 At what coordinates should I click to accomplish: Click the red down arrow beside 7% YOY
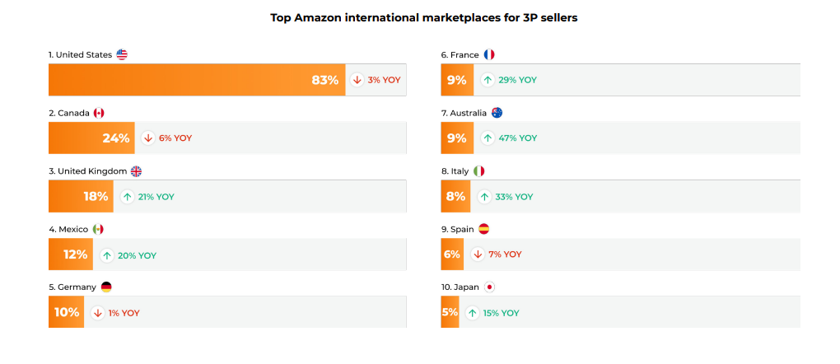pos(478,254)
